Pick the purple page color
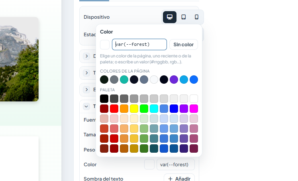The width and height of the screenshot is (298, 181). point(174,79)
